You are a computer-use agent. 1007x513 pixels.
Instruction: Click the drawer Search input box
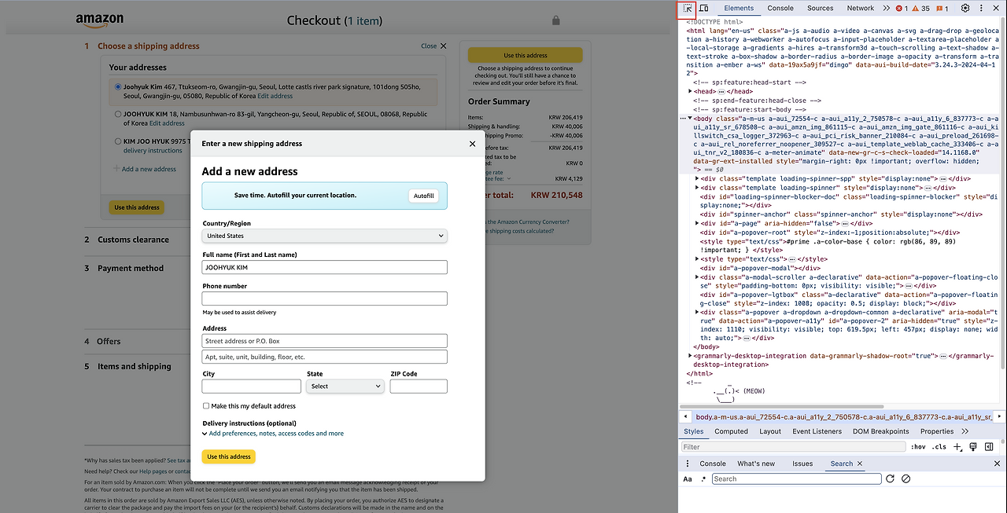coord(795,478)
